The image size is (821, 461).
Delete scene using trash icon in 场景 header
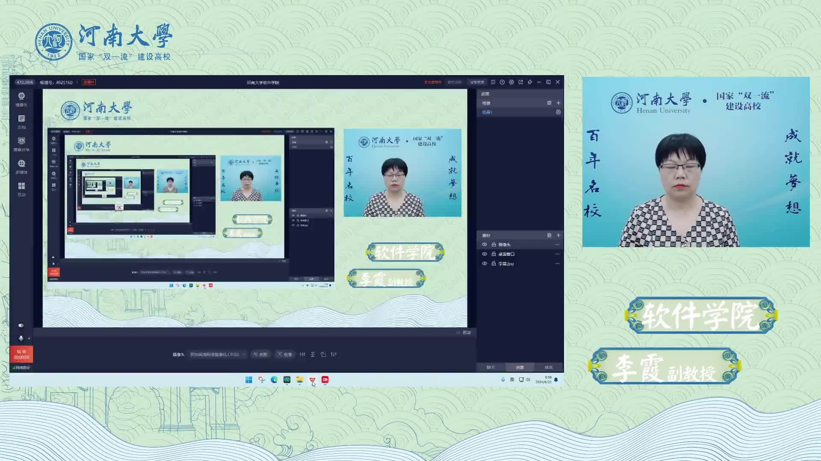[549, 103]
